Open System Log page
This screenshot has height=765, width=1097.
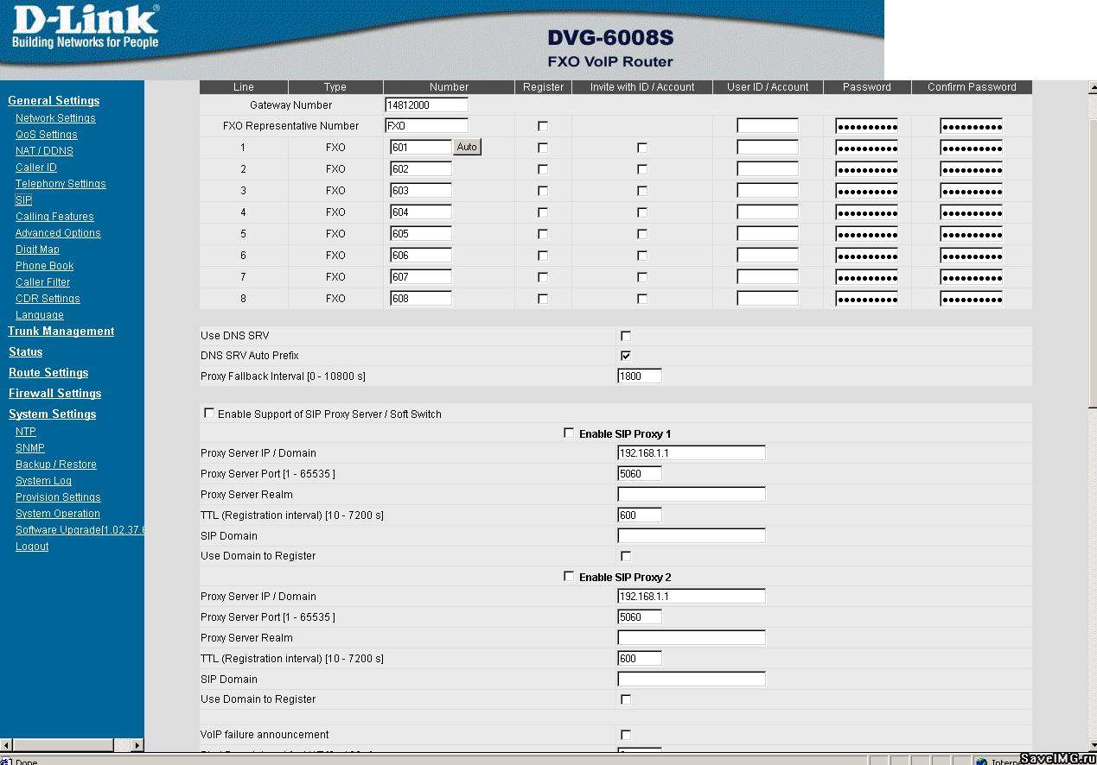pyautogui.click(x=43, y=481)
